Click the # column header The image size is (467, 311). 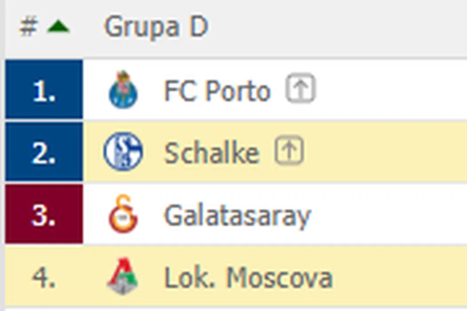coord(28,28)
